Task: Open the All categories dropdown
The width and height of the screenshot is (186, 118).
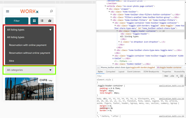Action: click(x=29, y=70)
